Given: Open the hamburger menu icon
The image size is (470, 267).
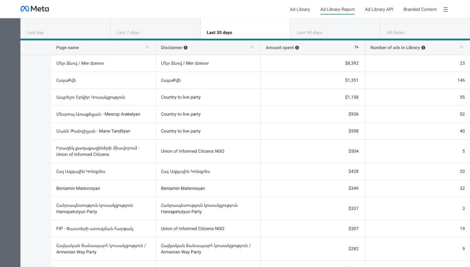Looking at the screenshot, I should tap(446, 9).
